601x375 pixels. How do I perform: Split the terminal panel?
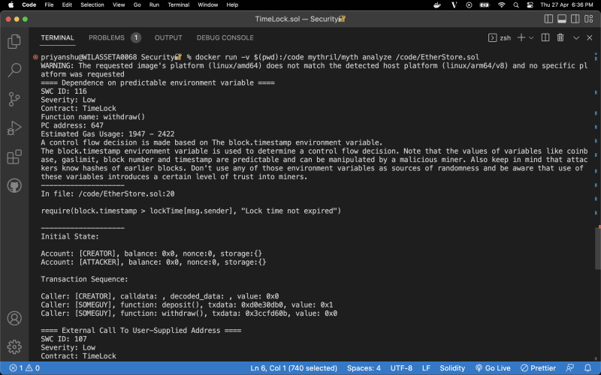545,37
